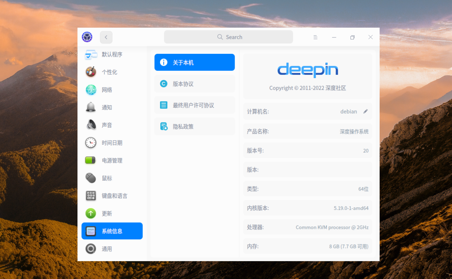Click the 鼠标 mouse settings icon
The width and height of the screenshot is (452, 279).
point(91,178)
